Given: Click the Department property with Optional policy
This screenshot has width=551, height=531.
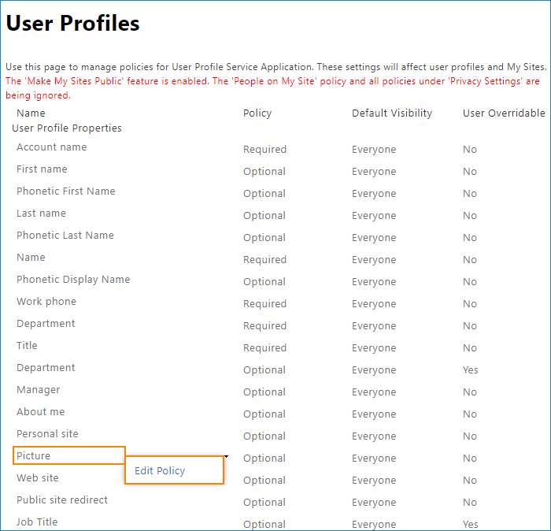Looking at the screenshot, I should (x=46, y=367).
